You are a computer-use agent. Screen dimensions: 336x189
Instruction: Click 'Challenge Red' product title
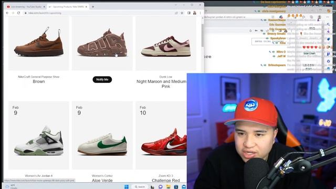[166, 181]
